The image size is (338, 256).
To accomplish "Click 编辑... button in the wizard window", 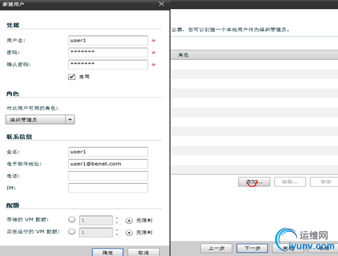I will pos(290,182).
